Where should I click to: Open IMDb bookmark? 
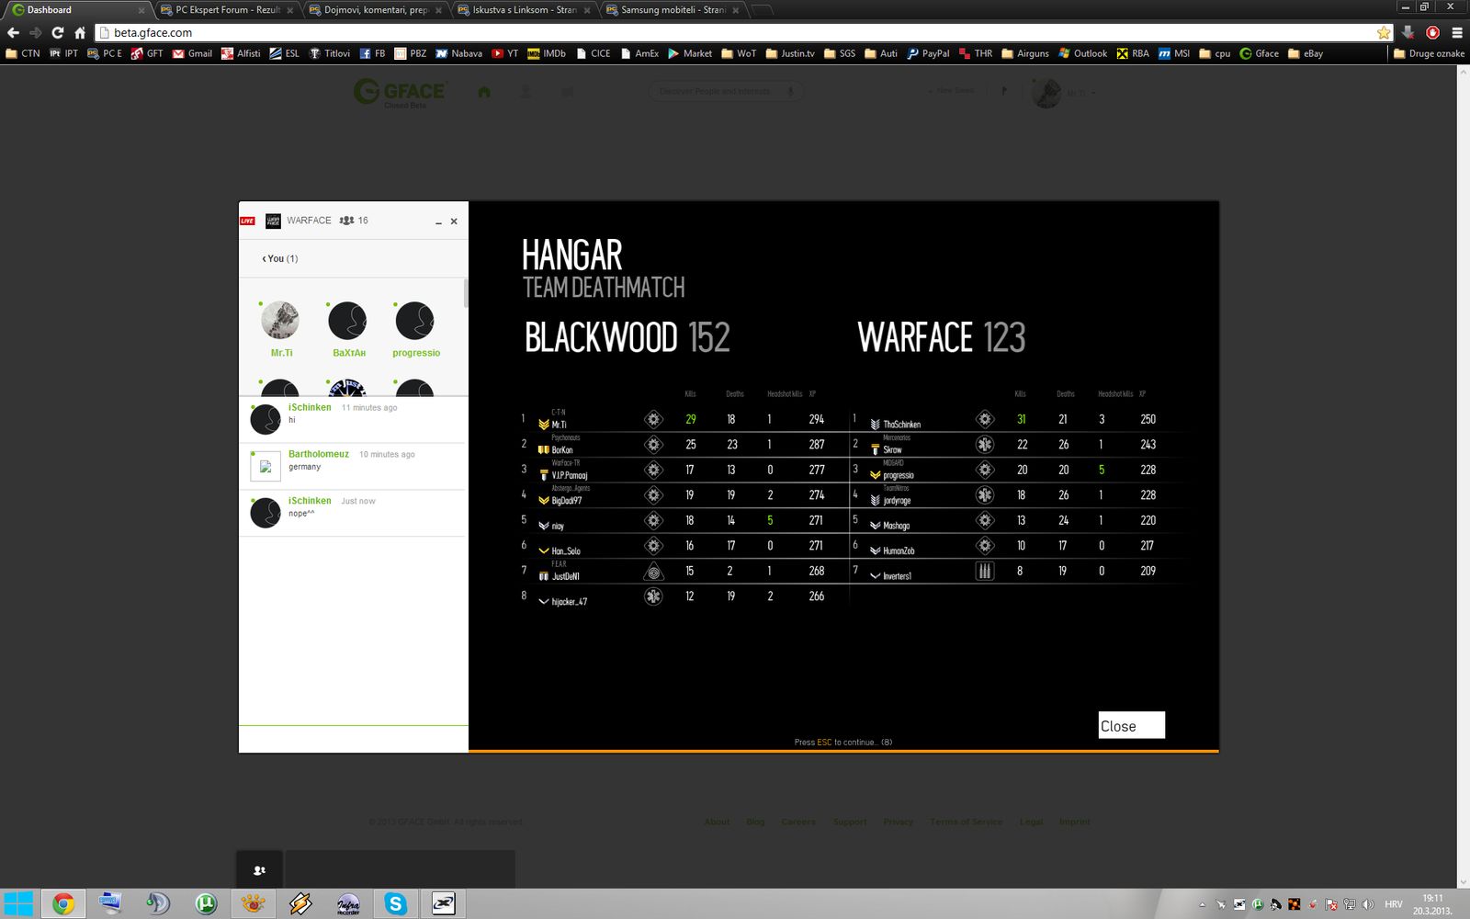[x=547, y=53]
